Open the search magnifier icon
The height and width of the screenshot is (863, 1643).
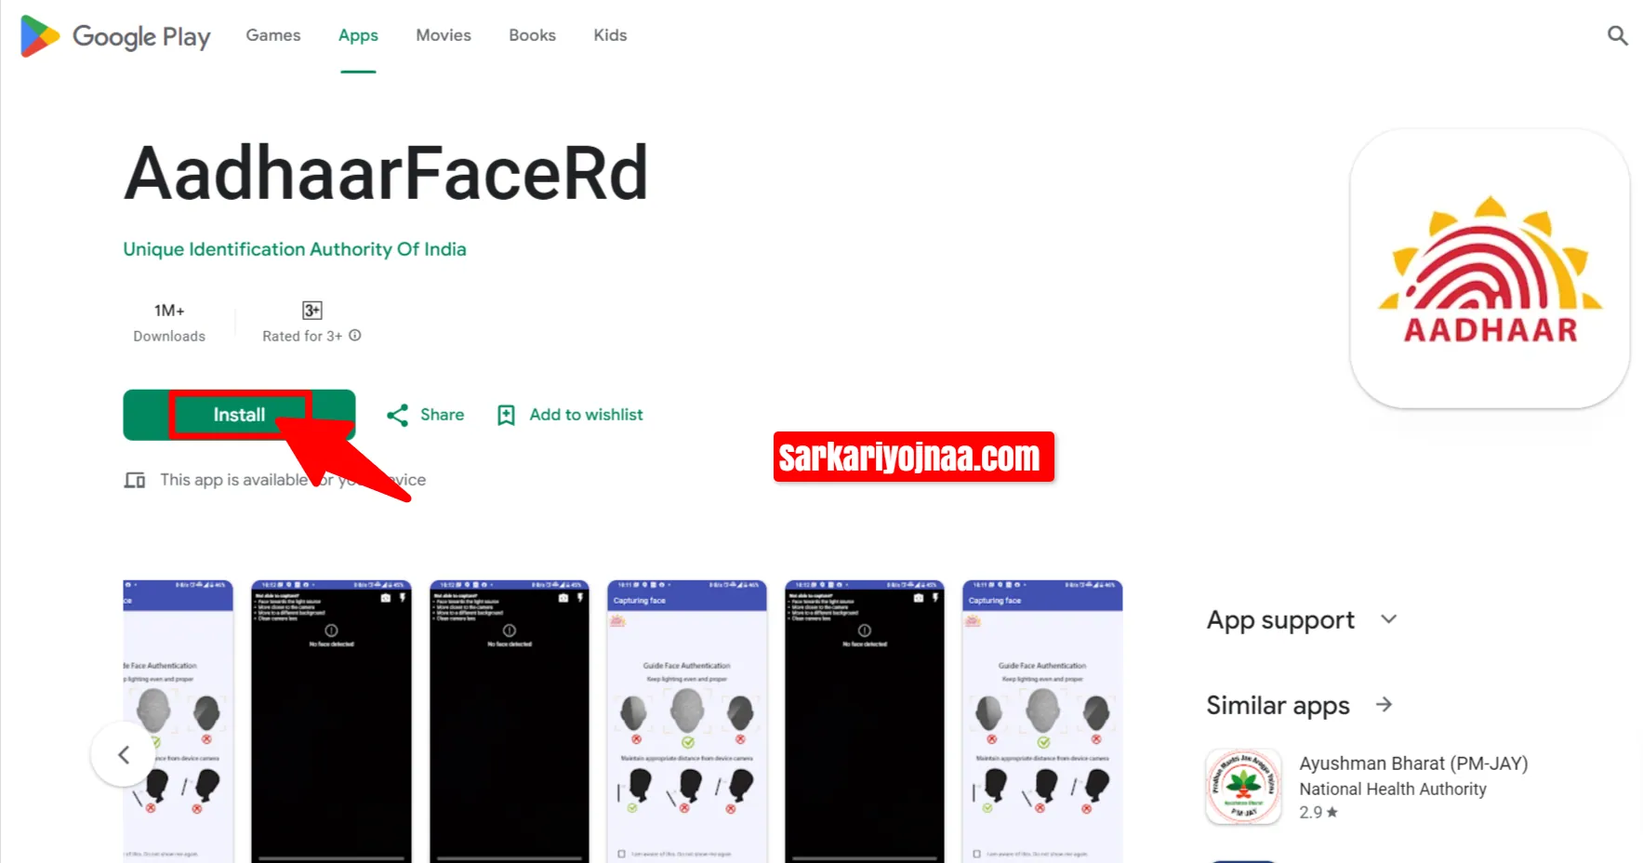tap(1617, 35)
